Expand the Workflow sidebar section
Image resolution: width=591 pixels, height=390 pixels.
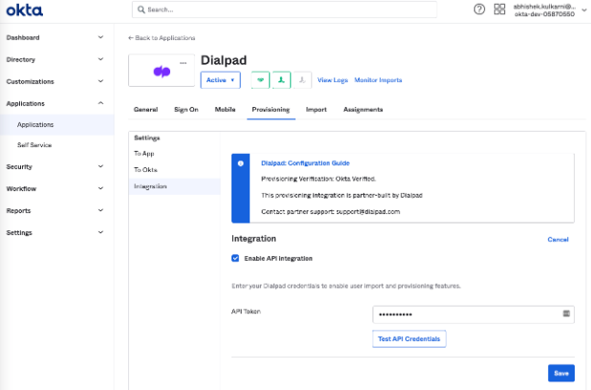click(55, 188)
